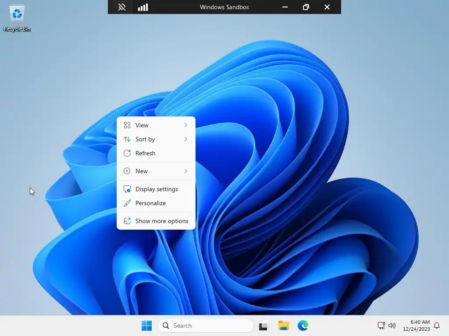Open Task View on the taskbar
Viewport: 449px width, 336px height.
(x=264, y=325)
